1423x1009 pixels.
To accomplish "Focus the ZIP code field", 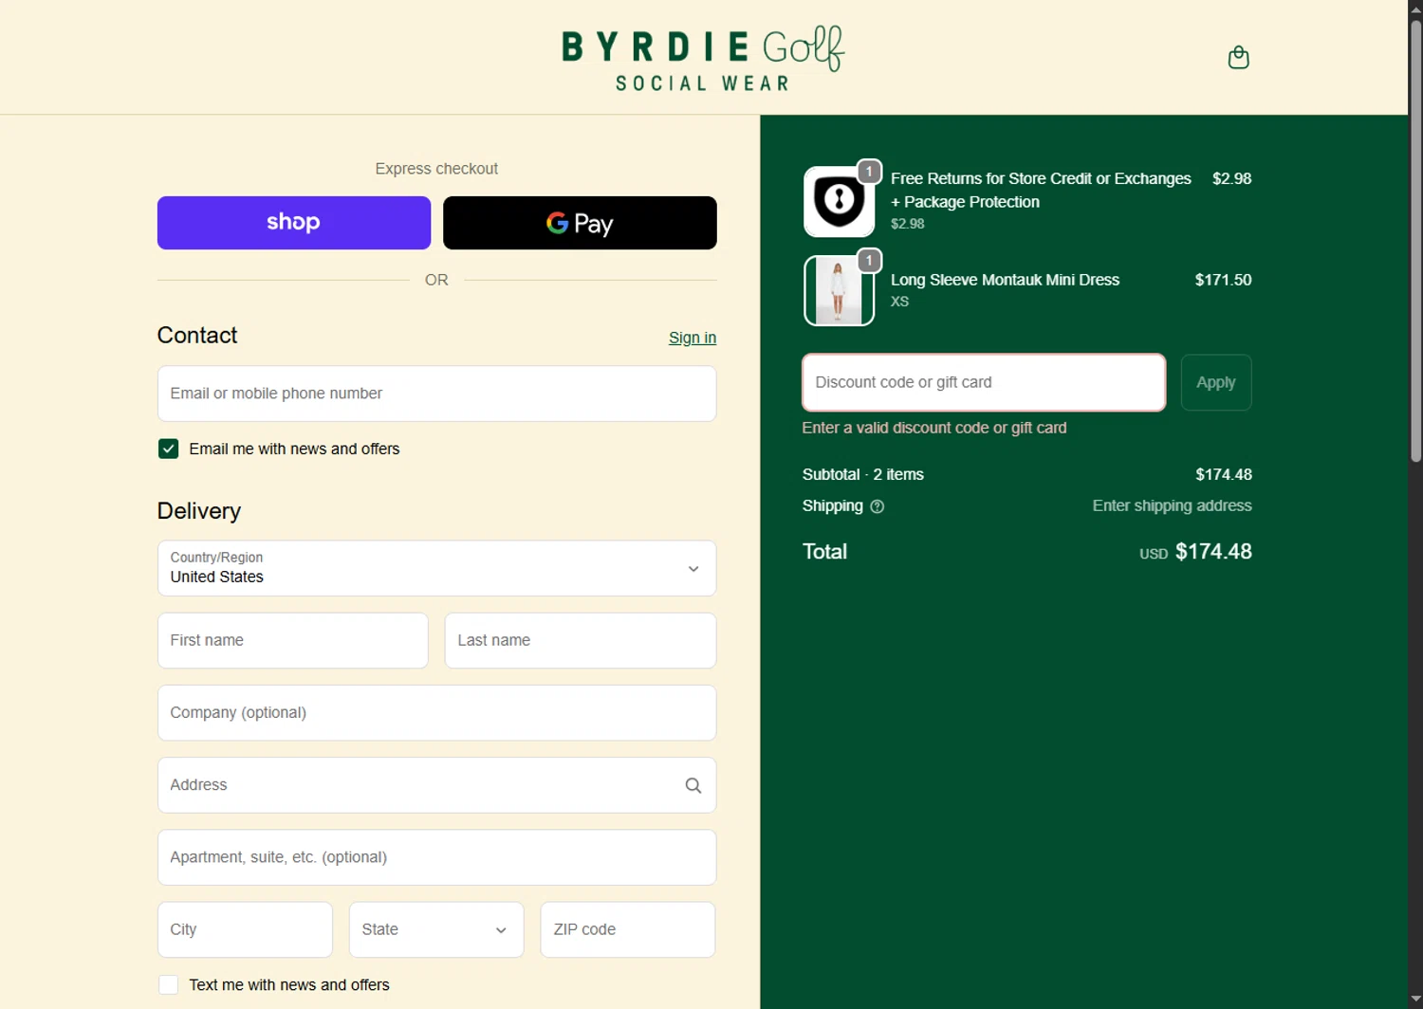I will (x=628, y=929).
